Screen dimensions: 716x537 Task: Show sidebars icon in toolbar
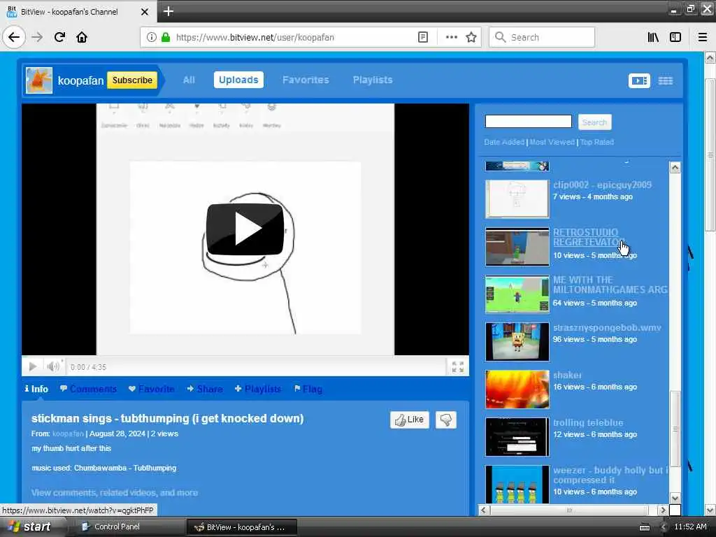coord(675,37)
